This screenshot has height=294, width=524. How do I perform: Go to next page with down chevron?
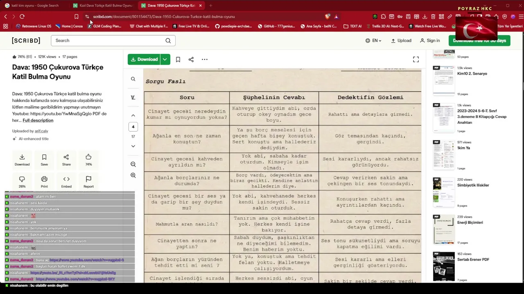133,146
